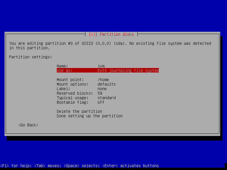Choose Delete the partition
The height and width of the screenshot is (170, 227).
point(79,111)
